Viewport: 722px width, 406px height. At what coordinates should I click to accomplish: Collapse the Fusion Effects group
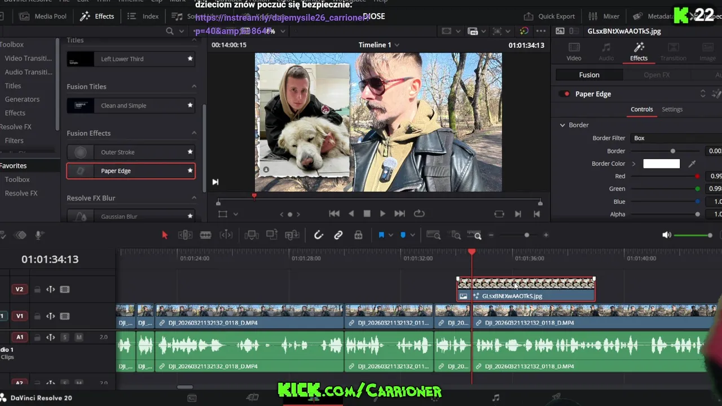click(194, 133)
